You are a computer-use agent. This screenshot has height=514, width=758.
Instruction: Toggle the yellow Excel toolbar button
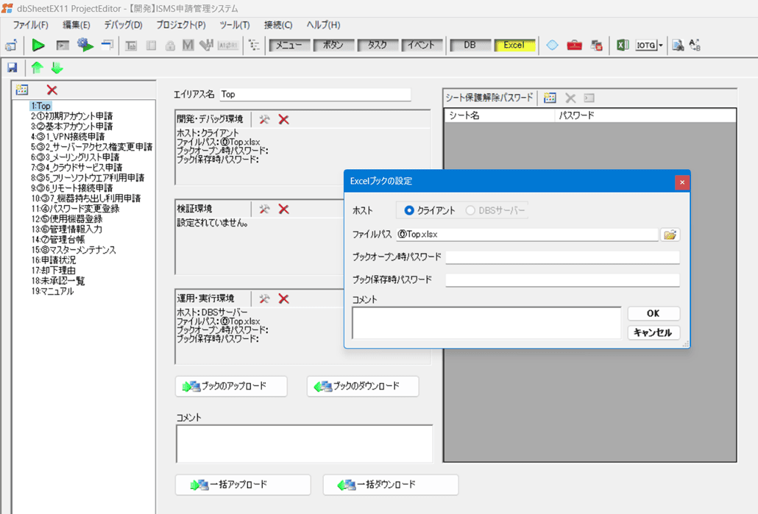click(514, 46)
